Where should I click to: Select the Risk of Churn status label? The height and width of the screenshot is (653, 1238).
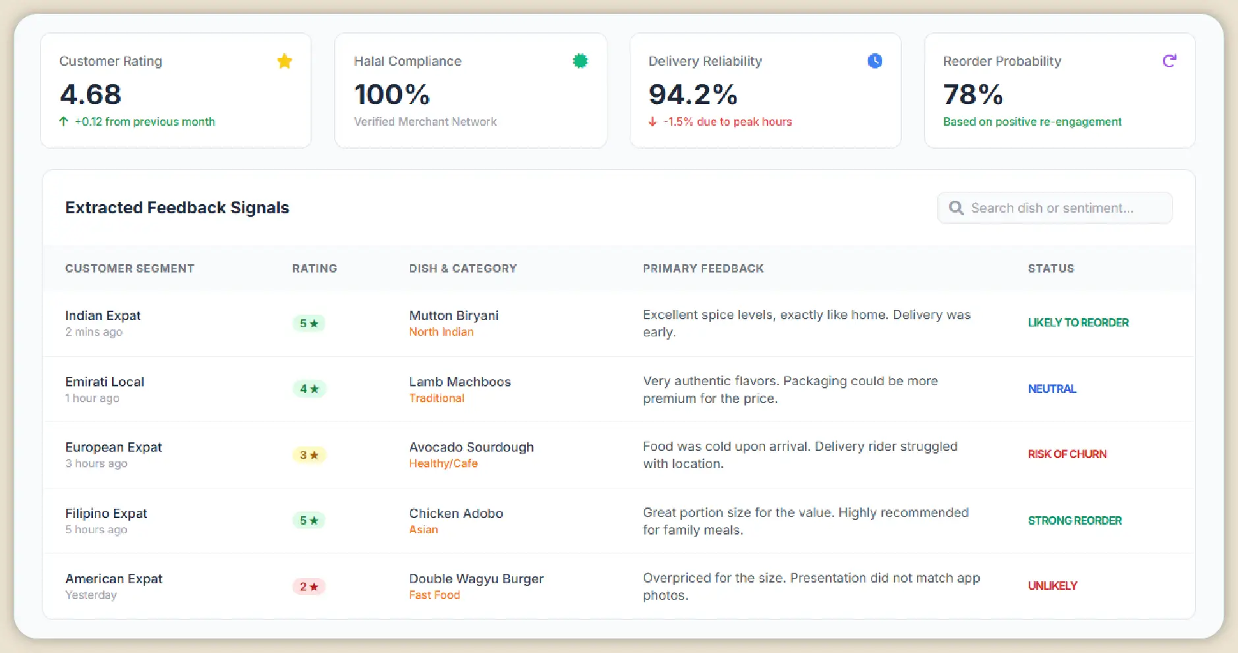(x=1067, y=454)
